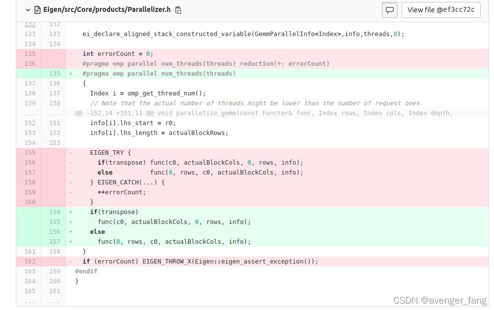Open a comment via the speech bubble icon
The image size is (494, 310).
pos(390,10)
